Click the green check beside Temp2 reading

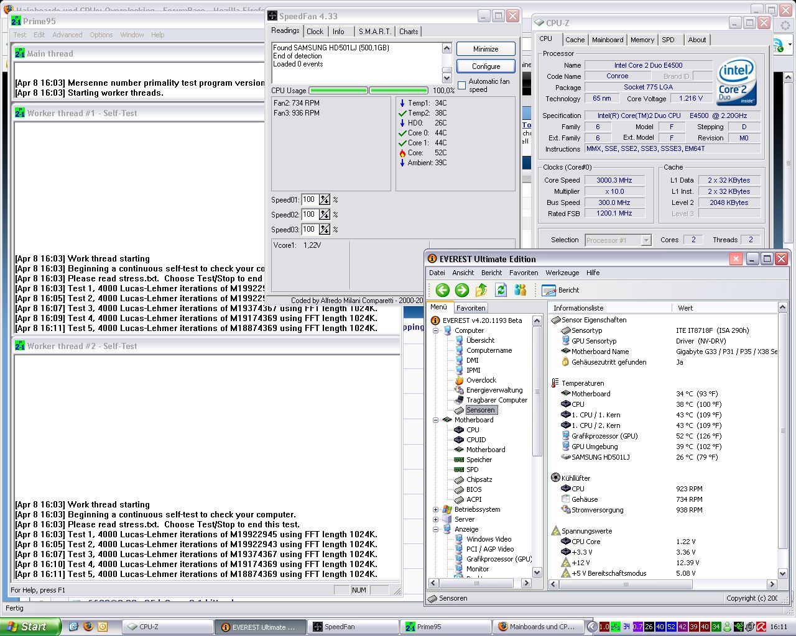(x=402, y=113)
